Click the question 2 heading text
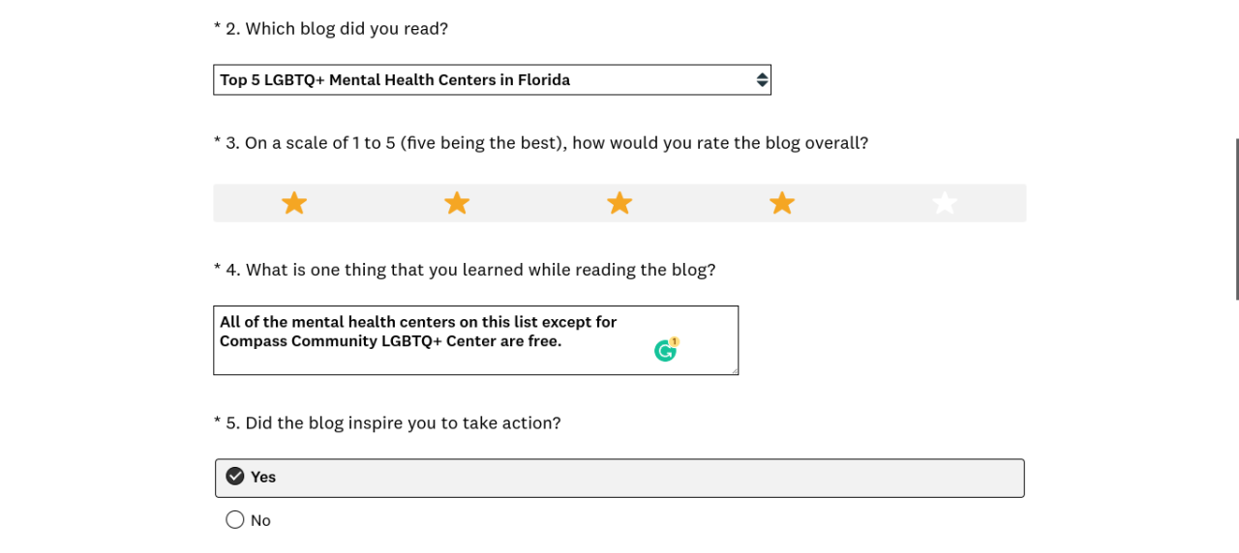 (x=336, y=29)
